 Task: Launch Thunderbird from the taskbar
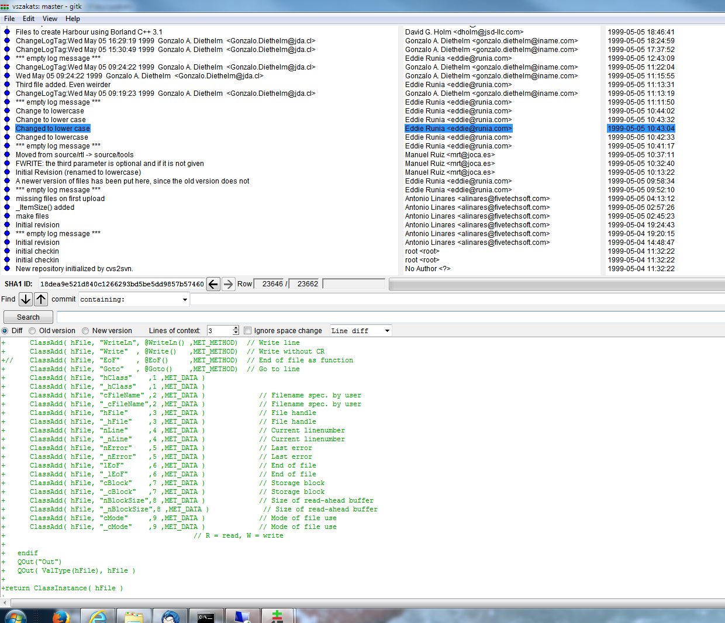[x=171, y=617]
